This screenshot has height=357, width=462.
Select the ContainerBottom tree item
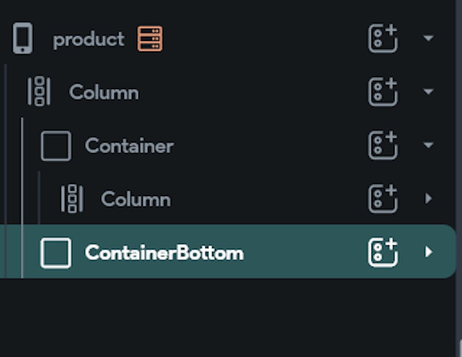(x=164, y=253)
